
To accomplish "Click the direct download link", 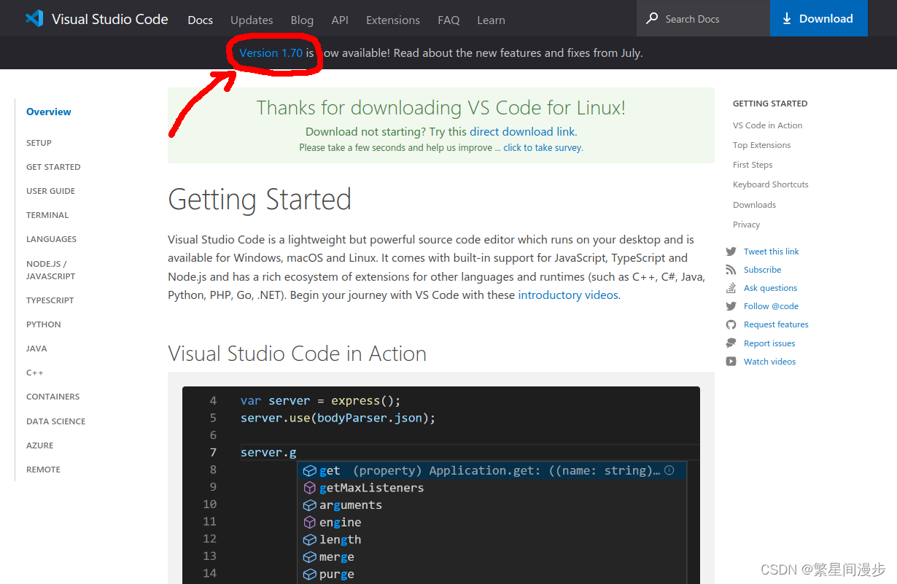I will pyautogui.click(x=522, y=132).
